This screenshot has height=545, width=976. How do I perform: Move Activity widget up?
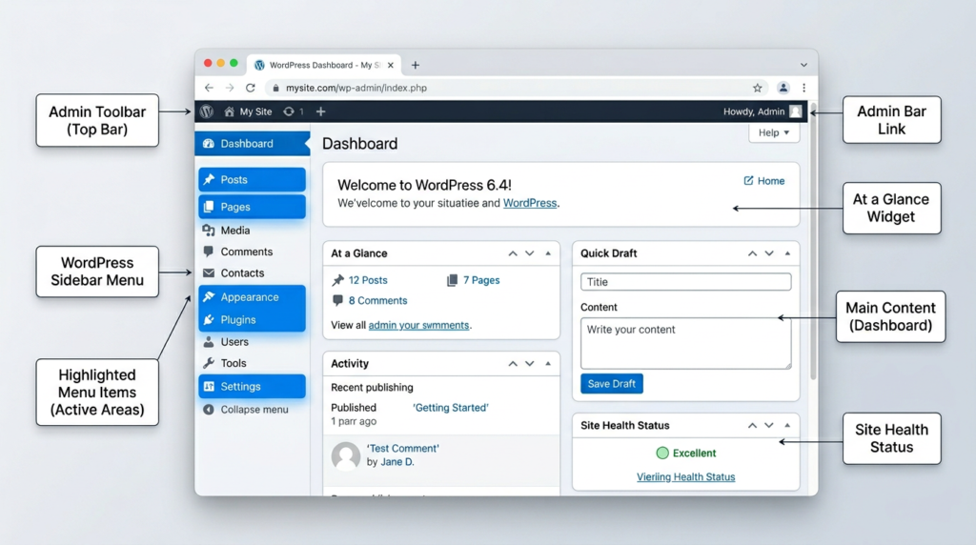[x=513, y=363]
